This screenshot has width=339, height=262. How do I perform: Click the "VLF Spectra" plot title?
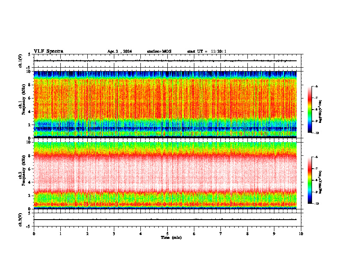(x=48, y=51)
